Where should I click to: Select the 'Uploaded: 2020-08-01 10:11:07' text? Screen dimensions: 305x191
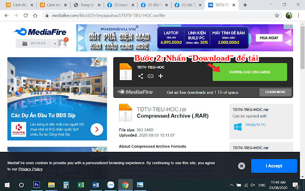click(x=147, y=135)
